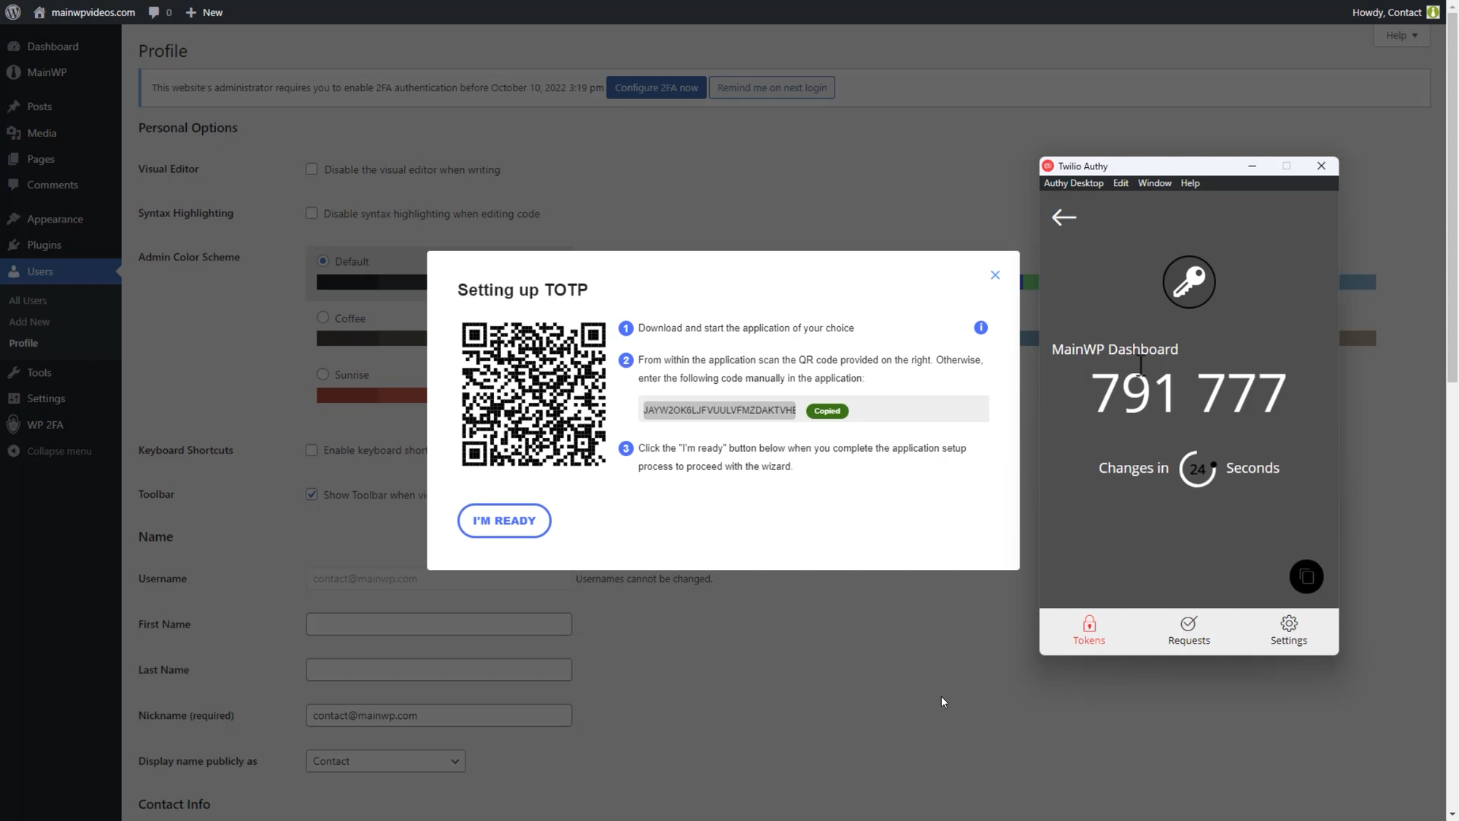This screenshot has height=821, width=1459.
Task: Enable Disable the visual editor checkbox
Action: coord(311,169)
